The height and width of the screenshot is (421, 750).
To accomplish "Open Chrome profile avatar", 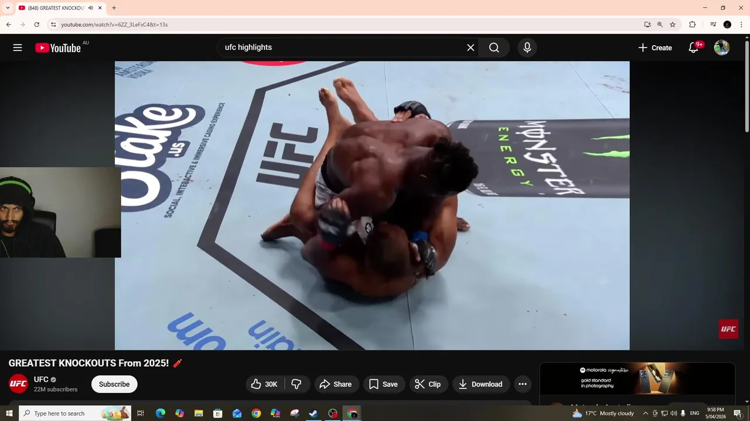I will 727,25.
